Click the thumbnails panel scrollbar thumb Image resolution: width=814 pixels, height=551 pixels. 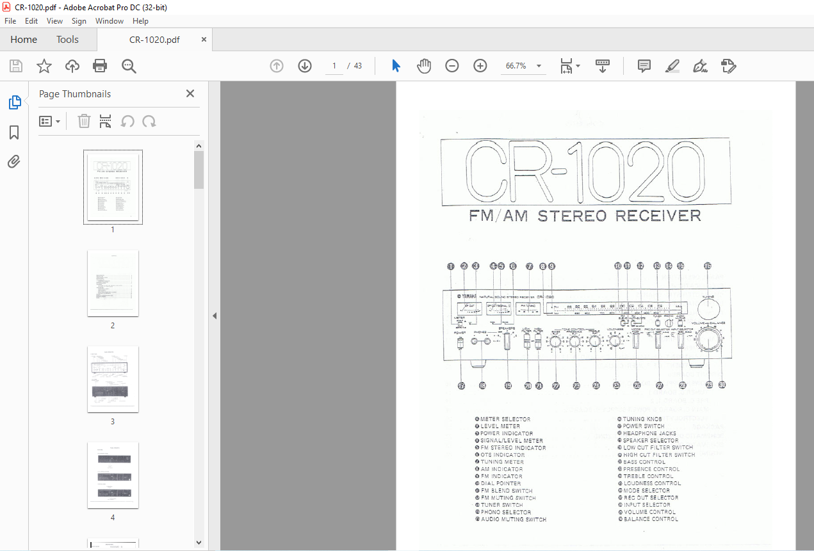(x=199, y=170)
